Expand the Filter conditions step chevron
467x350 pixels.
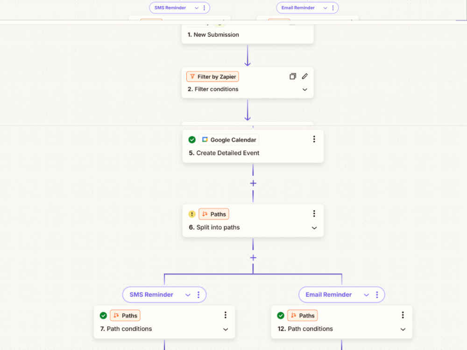point(304,90)
